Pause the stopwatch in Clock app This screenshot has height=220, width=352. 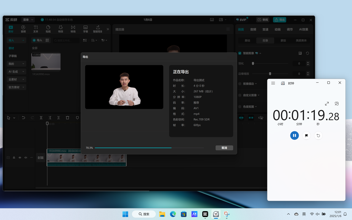pos(294,135)
